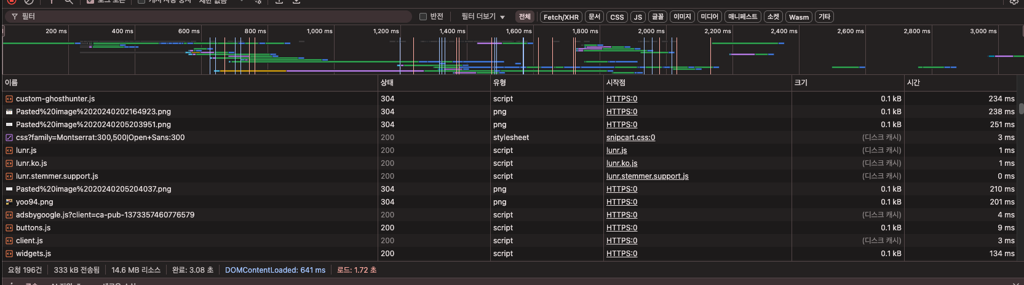Select the 전체 request type filter
Viewport: 1024px width, 285px height.
click(x=525, y=17)
